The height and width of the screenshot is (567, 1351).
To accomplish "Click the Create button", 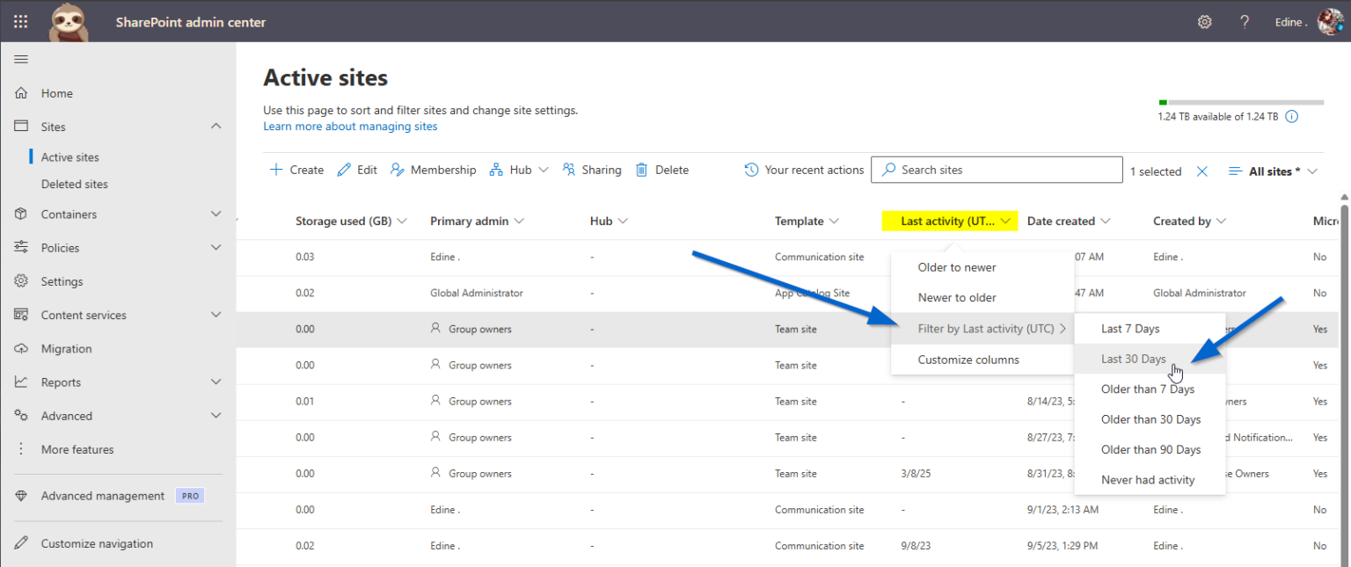I will [296, 169].
